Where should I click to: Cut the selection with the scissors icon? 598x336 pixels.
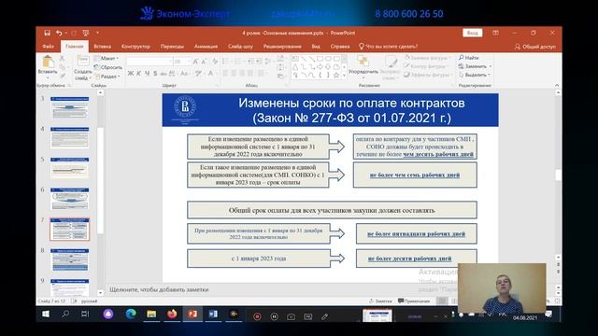pos(62,59)
